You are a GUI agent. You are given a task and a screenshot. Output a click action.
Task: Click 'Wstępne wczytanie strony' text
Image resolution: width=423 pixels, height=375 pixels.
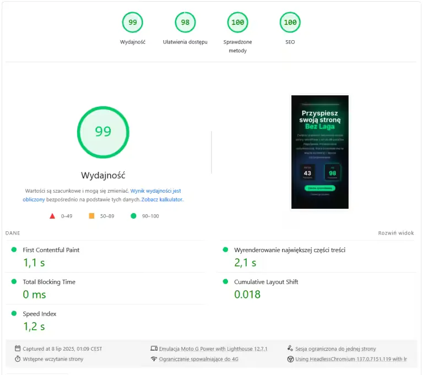53,359
